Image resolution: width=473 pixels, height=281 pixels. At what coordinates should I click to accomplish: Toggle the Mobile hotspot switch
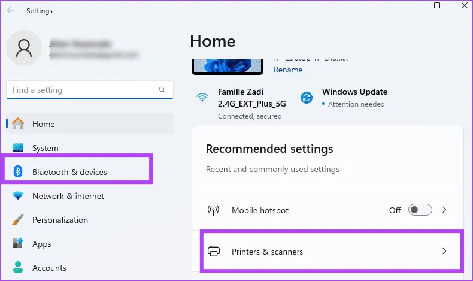tap(420, 210)
